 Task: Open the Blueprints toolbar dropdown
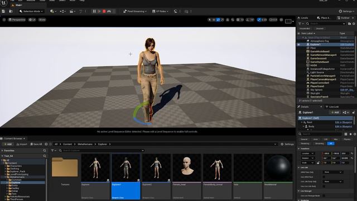tap(62, 11)
